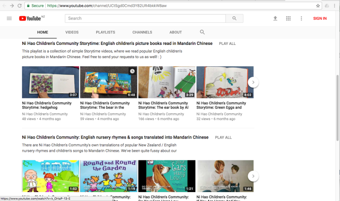Switch to the CHANNELS tab
Image resolution: width=340 pixels, height=201 pixels.
[142, 32]
